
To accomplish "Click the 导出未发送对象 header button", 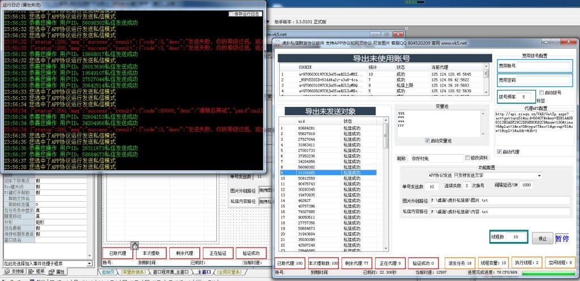I will (330, 111).
